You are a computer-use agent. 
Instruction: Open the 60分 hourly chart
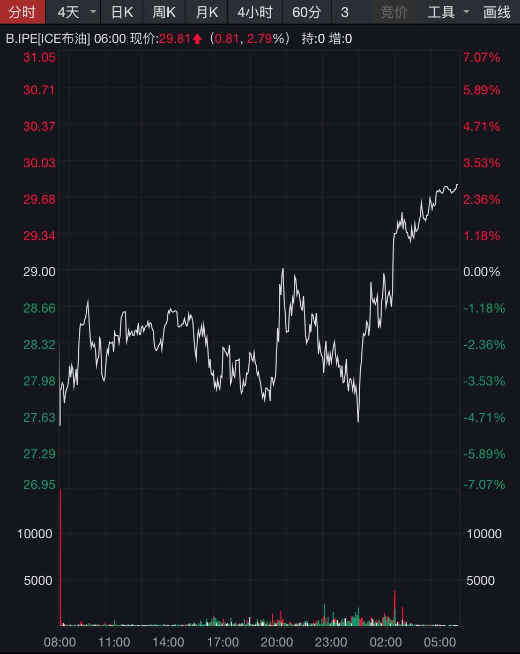(306, 12)
